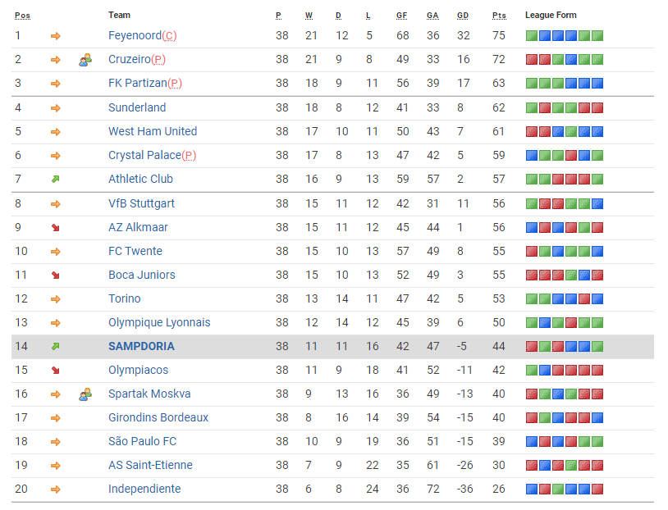Click the GF column header

(x=402, y=16)
